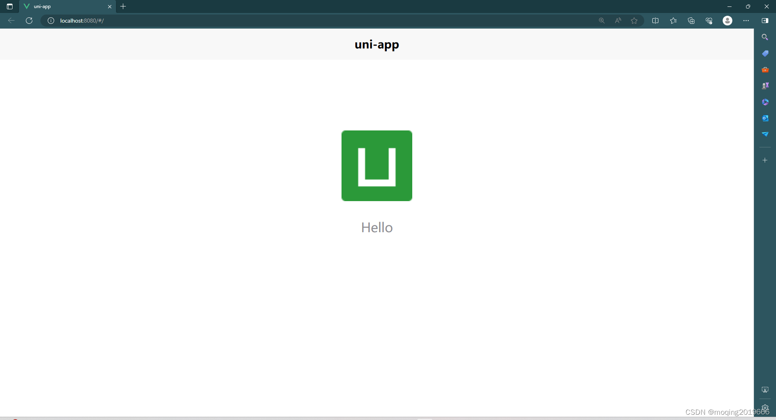Open the Settings and more menu
Viewport: 776px width, 420px height.
pos(746,21)
